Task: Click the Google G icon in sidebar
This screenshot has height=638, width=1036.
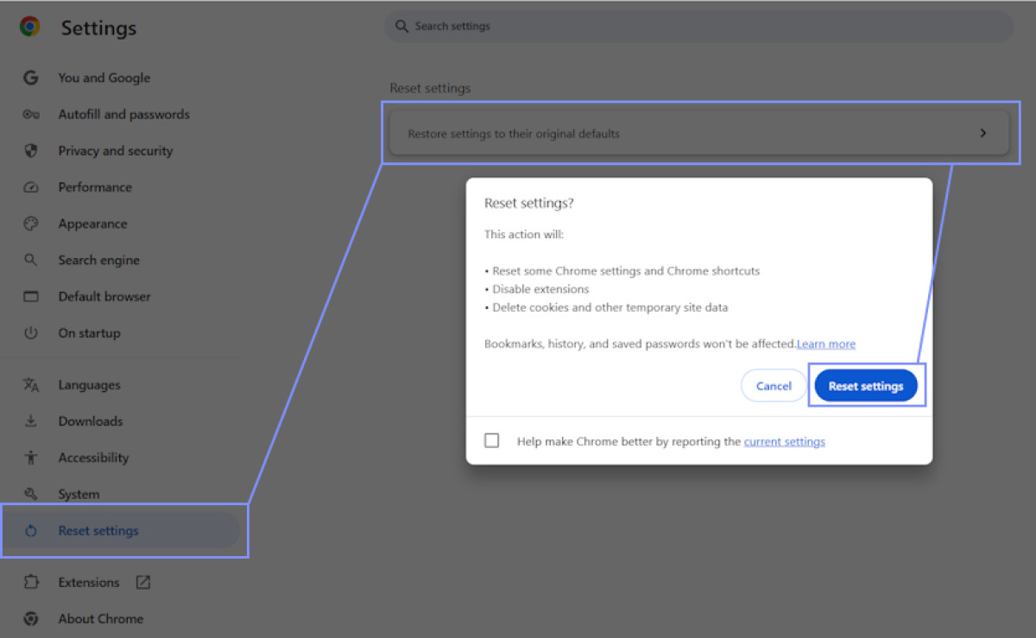Action: pyautogui.click(x=31, y=78)
